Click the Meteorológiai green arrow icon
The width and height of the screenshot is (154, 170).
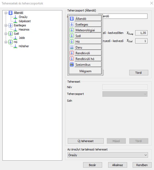(72, 30)
